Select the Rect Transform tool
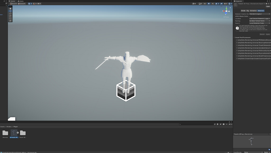The height and width of the screenshot is (153, 271). click(x=10, y=18)
